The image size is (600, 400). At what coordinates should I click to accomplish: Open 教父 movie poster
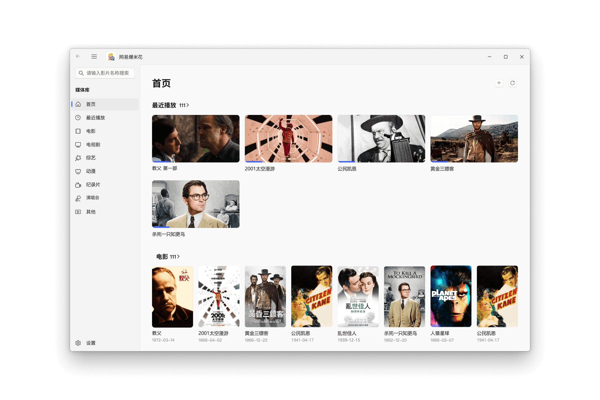pos(172,297)
